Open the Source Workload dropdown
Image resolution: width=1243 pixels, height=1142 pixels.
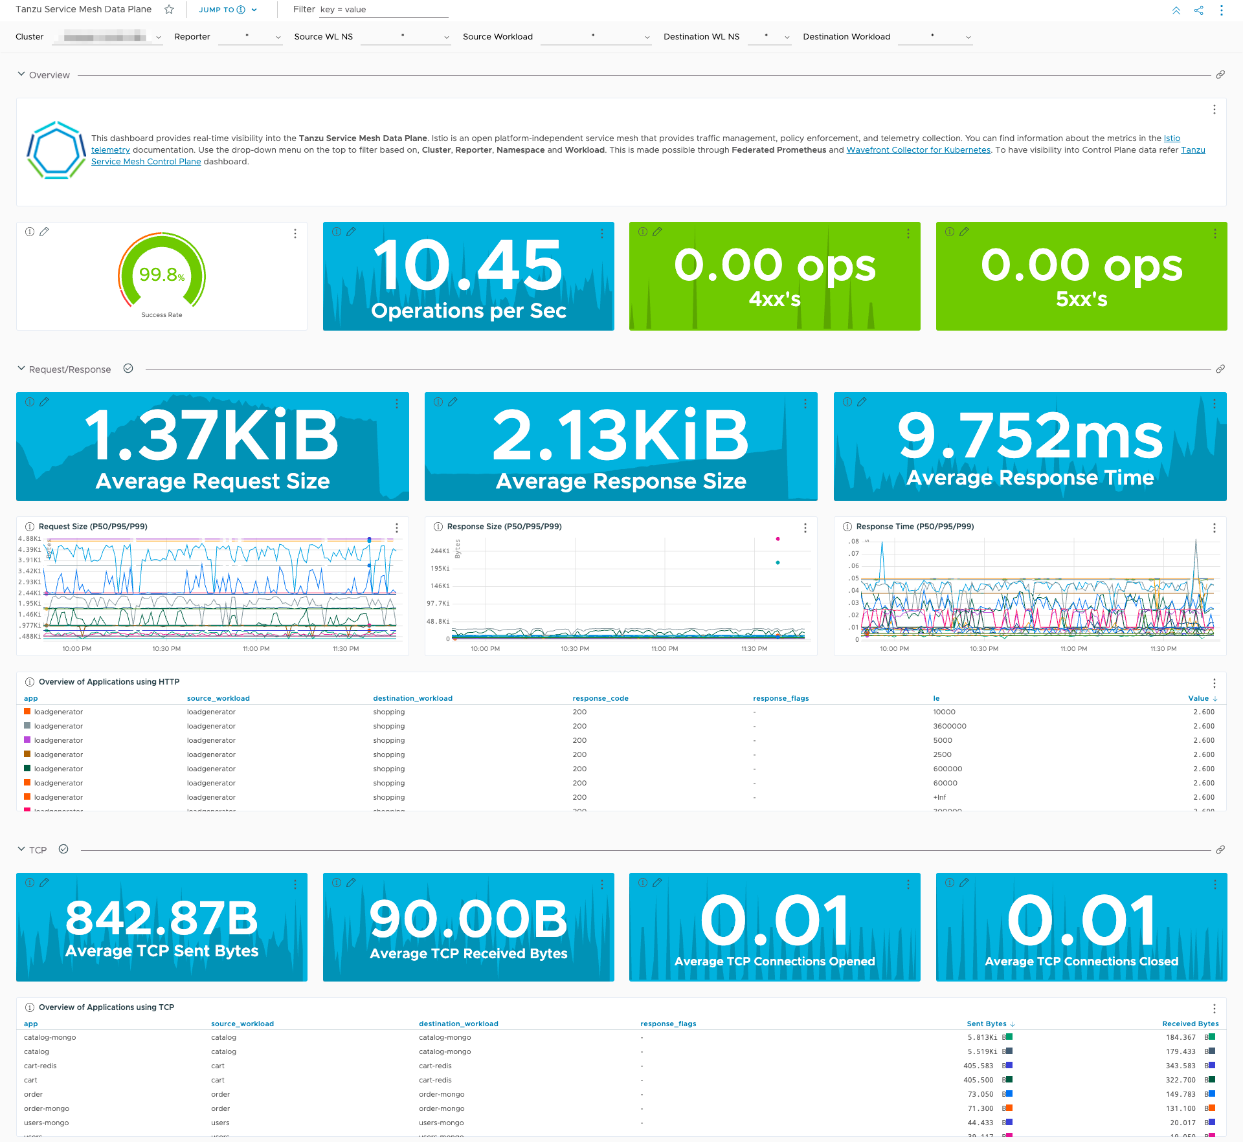pos(596,37)
